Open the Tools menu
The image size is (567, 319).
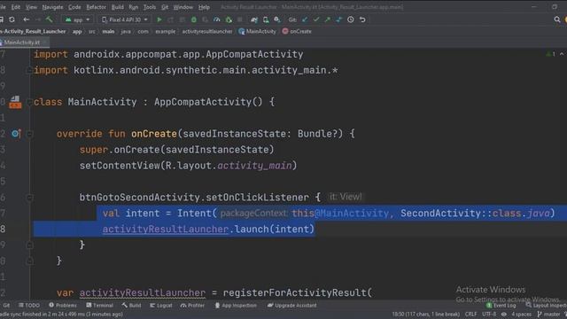point(150,7)
